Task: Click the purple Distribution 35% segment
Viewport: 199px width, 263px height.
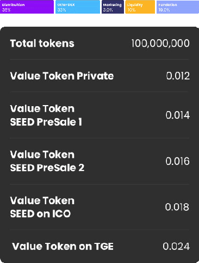Action: (x=27, y=7)
